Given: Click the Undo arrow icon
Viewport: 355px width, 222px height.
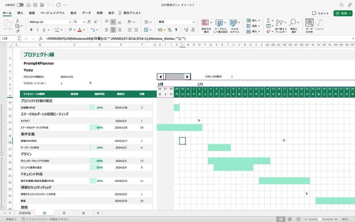Looking at the screenshot, I should [x=49, y=5].
